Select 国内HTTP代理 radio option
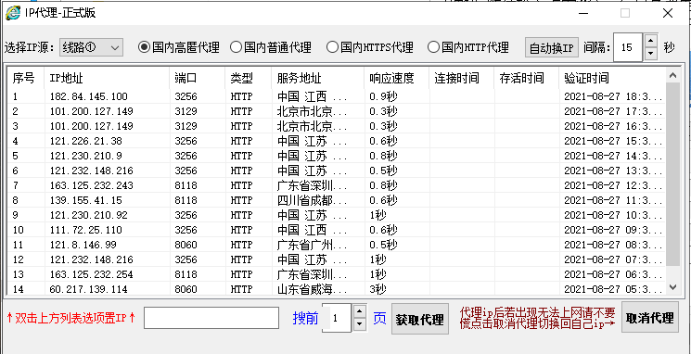The image size is (691, 354). (468, 47)
